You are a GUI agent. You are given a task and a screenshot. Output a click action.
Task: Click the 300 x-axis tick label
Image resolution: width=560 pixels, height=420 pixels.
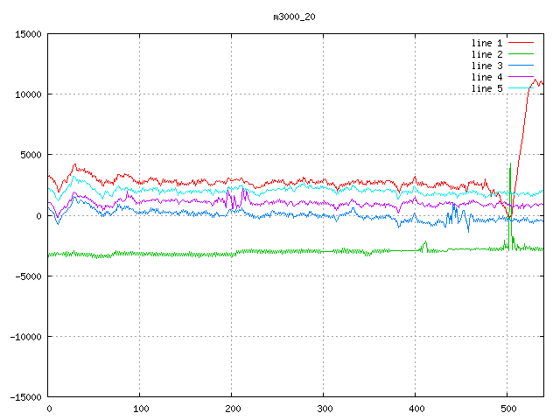coord(324,409)
